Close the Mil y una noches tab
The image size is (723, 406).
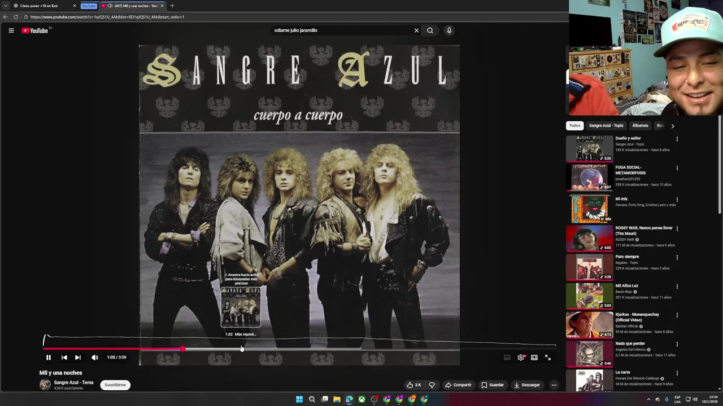tap(162, 6)
